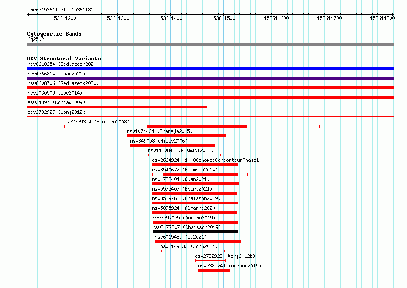The height and width of the screenshot is (288, 407).
Task: Click the gray 6q25.2 cytogenetic band bar
Action: [x=210, y=44]
